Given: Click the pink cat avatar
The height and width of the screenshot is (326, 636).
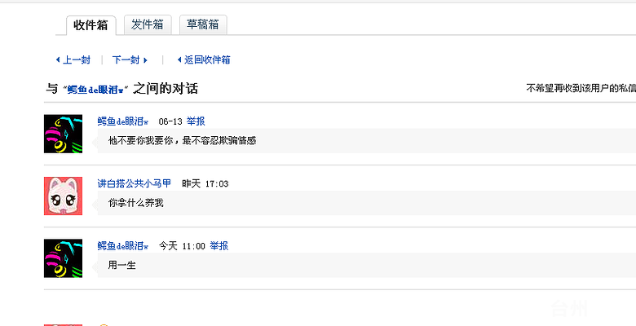Looking at the screenshot, I should pos(63,196).
